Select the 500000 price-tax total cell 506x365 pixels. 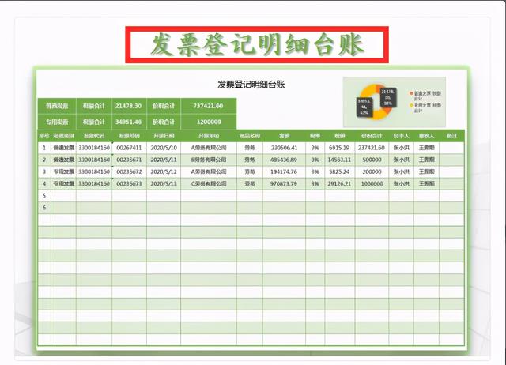[372, 160]
